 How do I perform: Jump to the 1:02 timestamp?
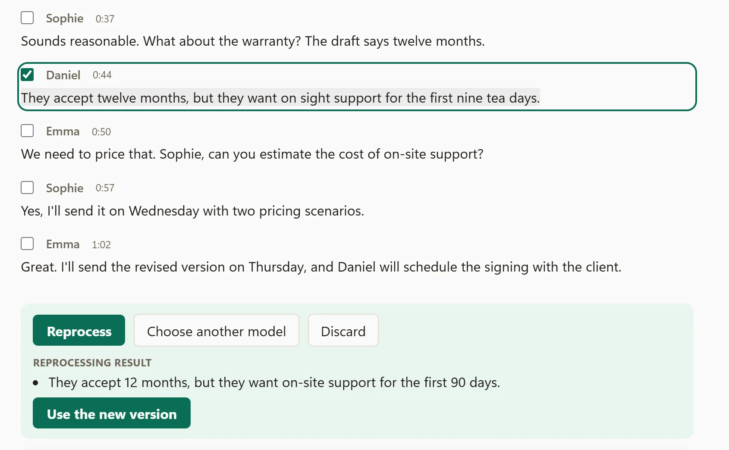point(101,244)
